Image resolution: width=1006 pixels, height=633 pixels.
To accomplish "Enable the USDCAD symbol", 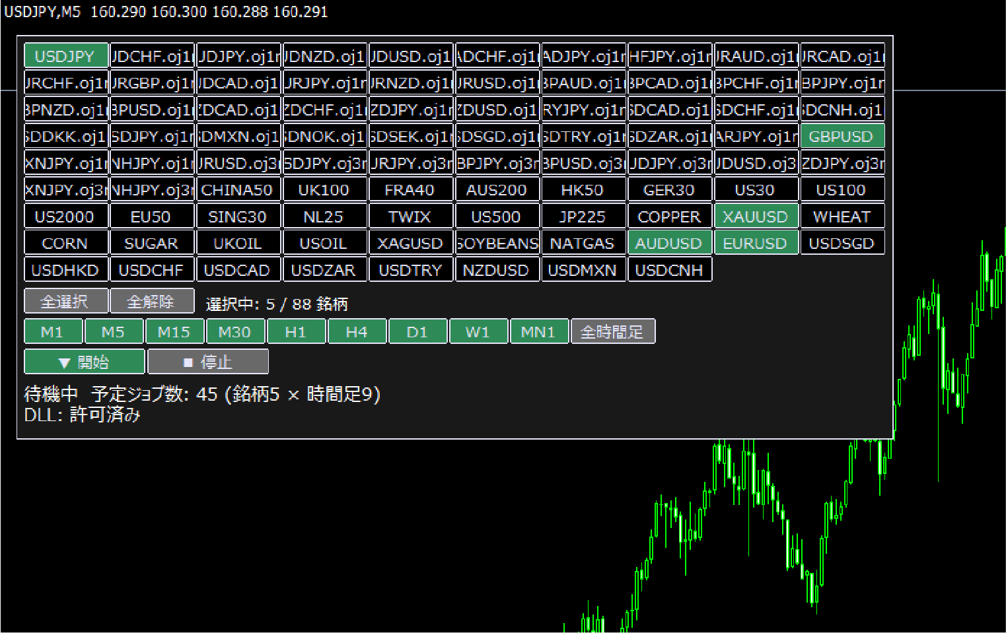I will click(x=238, y=270).
